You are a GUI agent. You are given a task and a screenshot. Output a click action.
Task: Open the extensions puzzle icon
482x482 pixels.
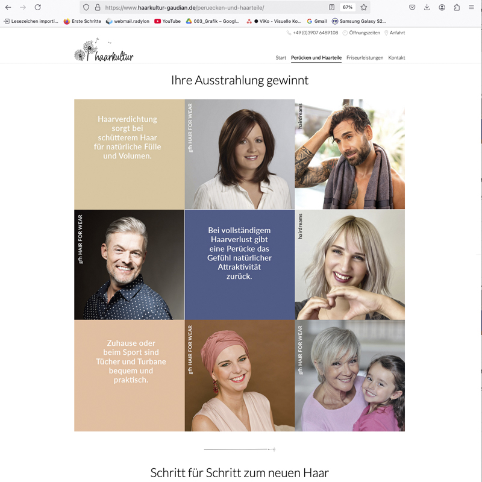pos(457,7)
